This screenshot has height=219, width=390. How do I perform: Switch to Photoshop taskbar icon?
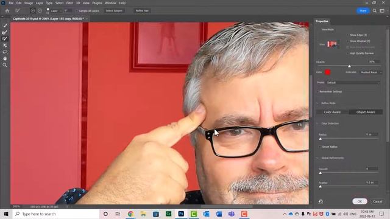181,214
